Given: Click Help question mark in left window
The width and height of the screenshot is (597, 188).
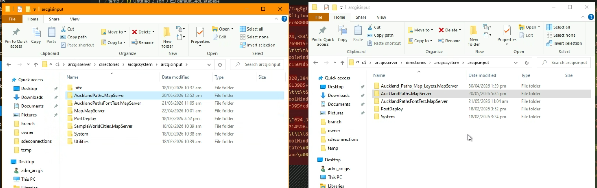Looking at the screenshot, I should pos(284,19).
